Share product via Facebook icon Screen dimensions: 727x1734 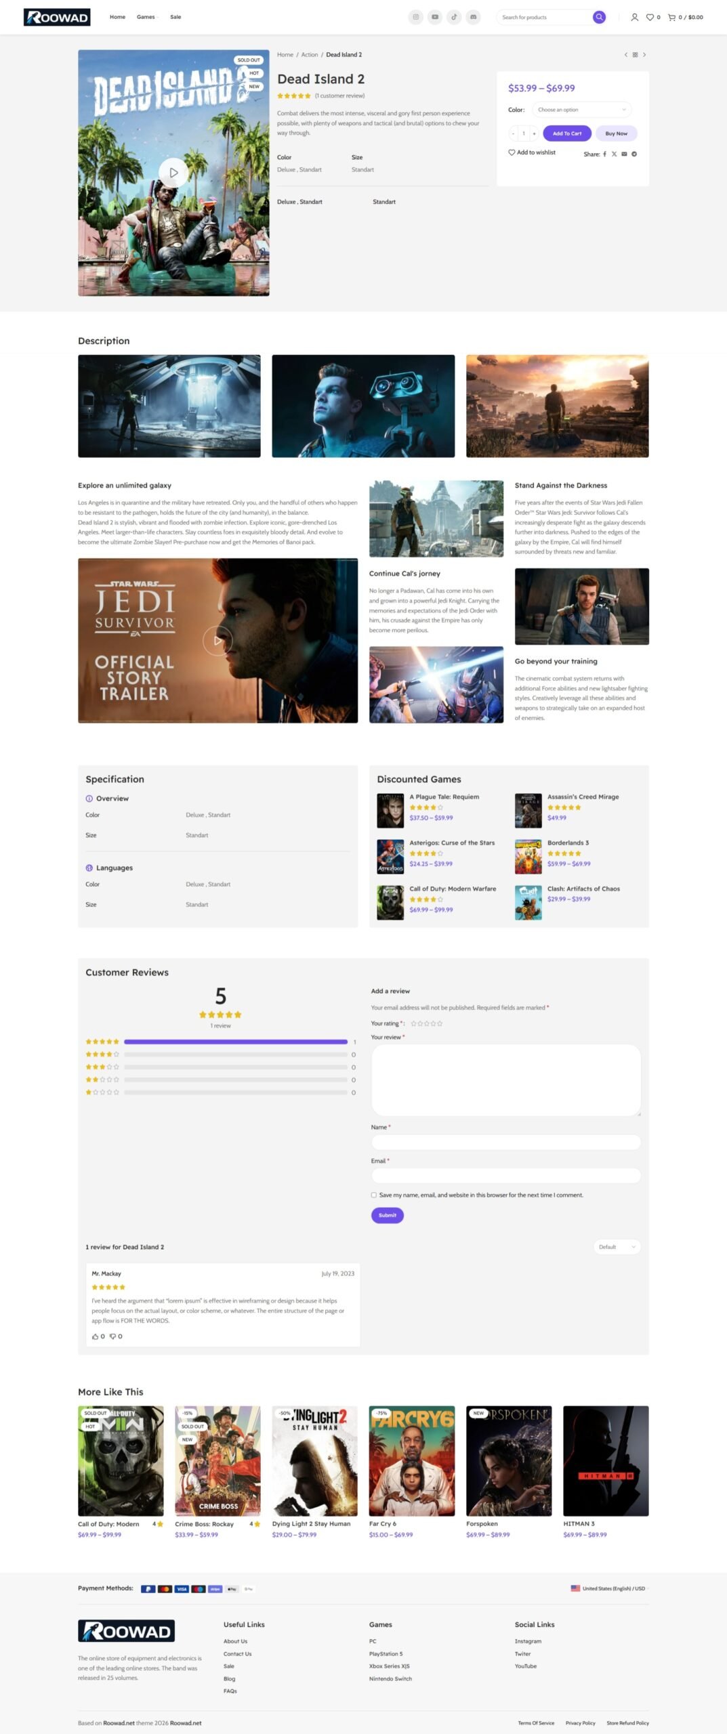click(605, 154)
